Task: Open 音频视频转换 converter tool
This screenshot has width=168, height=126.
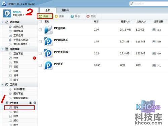Action: (x=20, y=98)
